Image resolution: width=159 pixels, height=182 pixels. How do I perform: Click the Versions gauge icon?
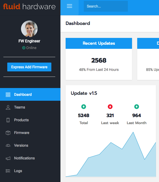(x=8, y=145)
